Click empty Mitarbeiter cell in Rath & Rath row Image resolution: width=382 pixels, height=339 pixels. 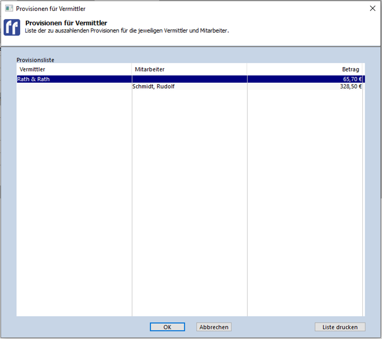click(x=189, y=79)
